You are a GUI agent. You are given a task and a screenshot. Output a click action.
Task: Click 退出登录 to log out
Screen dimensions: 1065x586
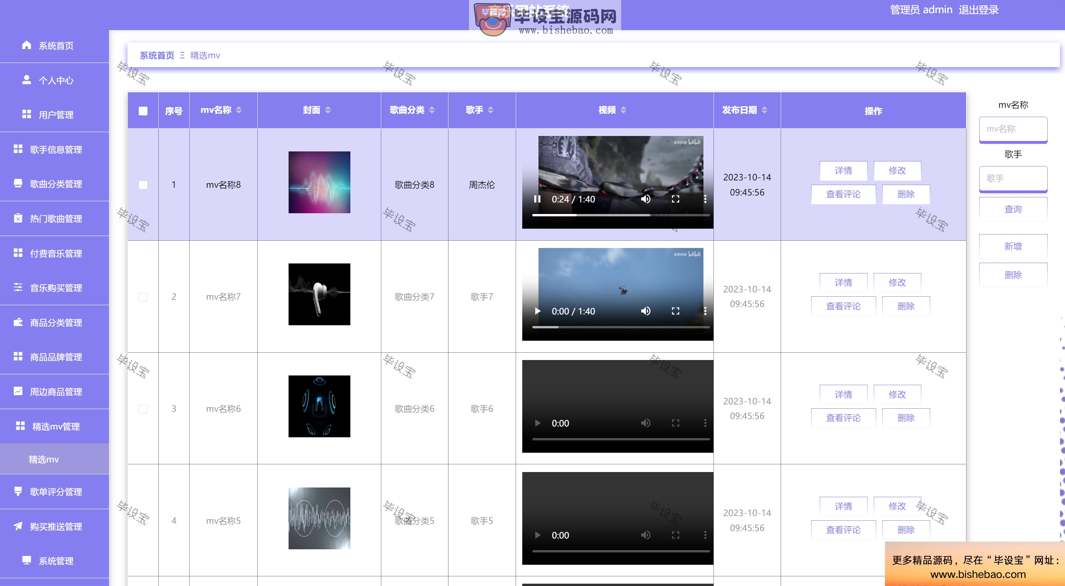pyautogui.click(x=978, y=10)
